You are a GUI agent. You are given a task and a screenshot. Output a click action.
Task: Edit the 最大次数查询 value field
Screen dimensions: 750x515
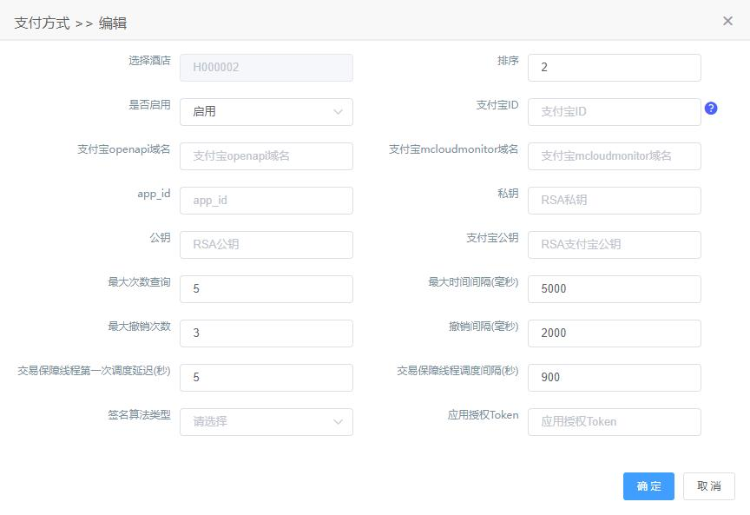coord(266,289)
